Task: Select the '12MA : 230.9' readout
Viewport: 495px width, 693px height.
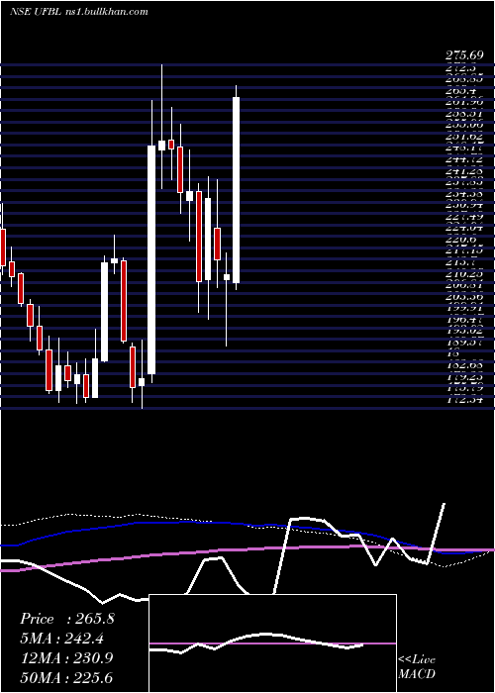Action: [x=66, y=658]
